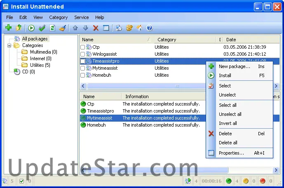The image size is (284, 188).
Task: Tick the checkbox for Homebuh package
Action: click(82, 75)
